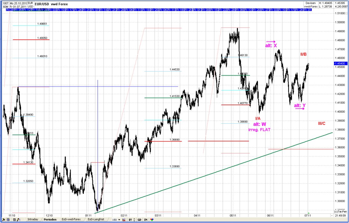Toggle the IN indicator button
Image resolution: width=349 pixels, height=223 pixels.
tap(145, 220)
